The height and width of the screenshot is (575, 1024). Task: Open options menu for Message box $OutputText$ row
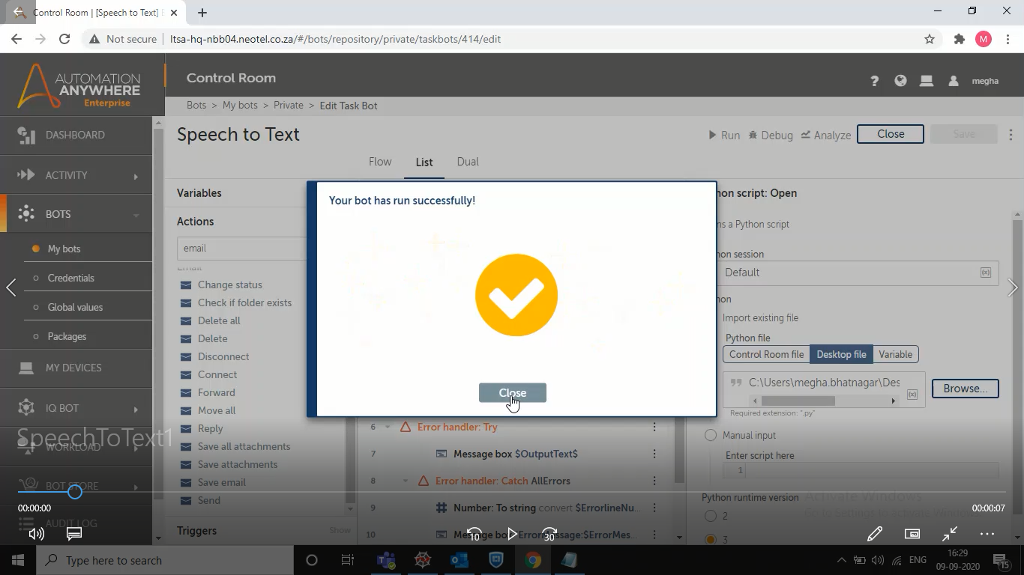[x=654, y=454]
